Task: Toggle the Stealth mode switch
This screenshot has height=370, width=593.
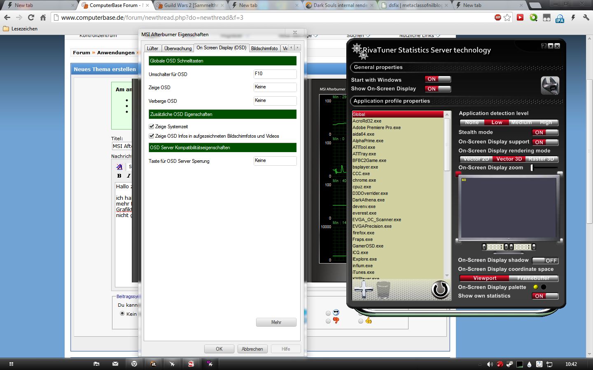Action: 546,132
